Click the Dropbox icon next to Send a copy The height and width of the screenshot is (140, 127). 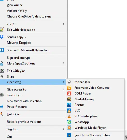(x=2, y=37)
